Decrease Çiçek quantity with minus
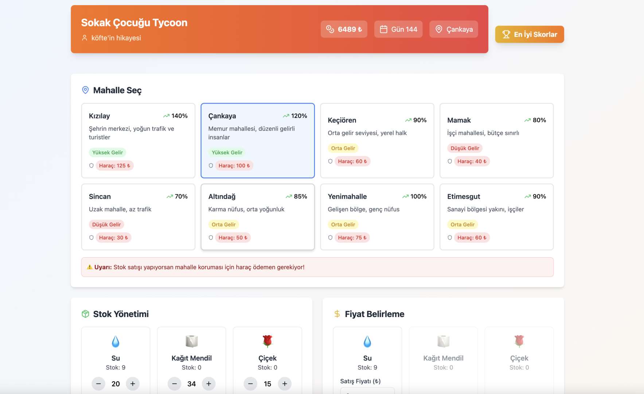Screen dimensions: 644x394 tap(250, 384)
